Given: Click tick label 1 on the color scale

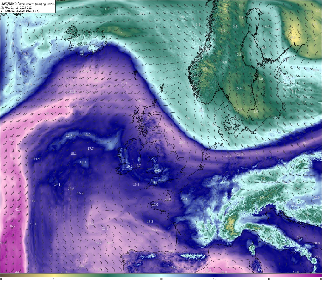Looking at the screenshot, I should click(54, 279).
